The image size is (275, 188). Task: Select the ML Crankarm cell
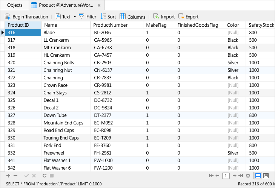(66, 48)
